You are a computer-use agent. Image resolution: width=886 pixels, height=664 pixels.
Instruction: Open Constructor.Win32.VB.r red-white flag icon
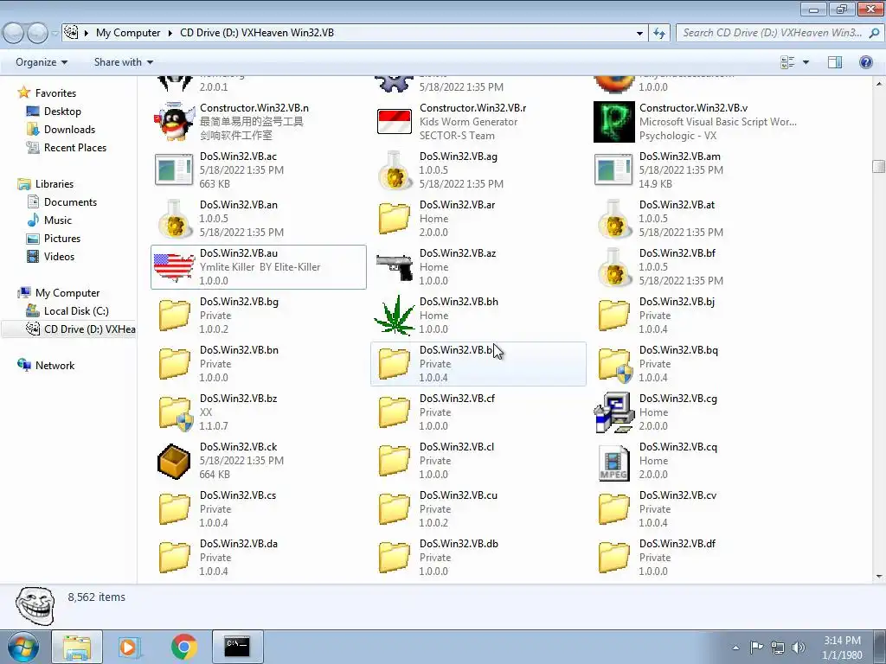[394, 121]
